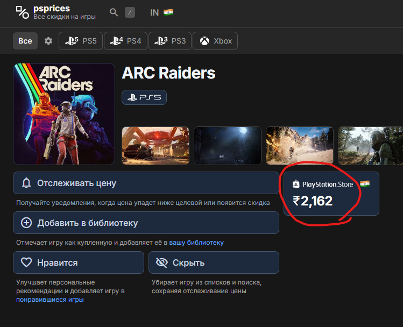Click the India flag on price card
The width and height of the screenshot is (403, 327).
click(x=365, y=184)
